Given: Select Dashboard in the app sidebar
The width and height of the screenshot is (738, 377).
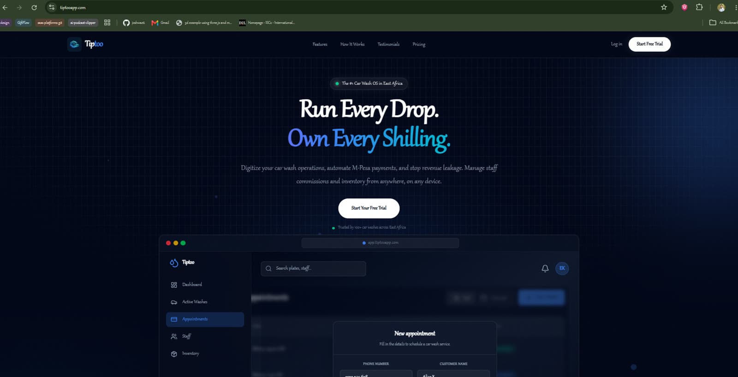Looking at the screenshot, I should 205,285.
